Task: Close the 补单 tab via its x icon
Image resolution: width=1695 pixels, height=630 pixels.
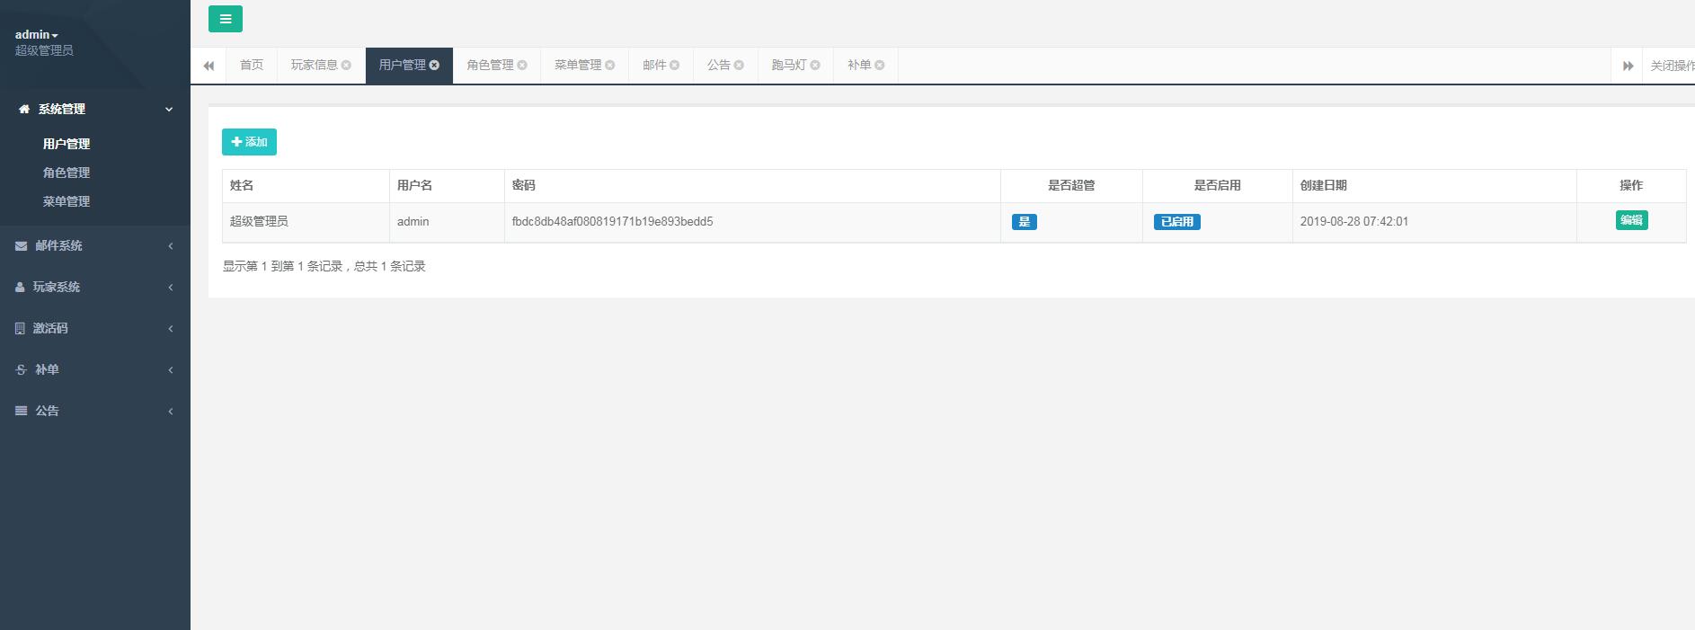Action: pos(880,66)
